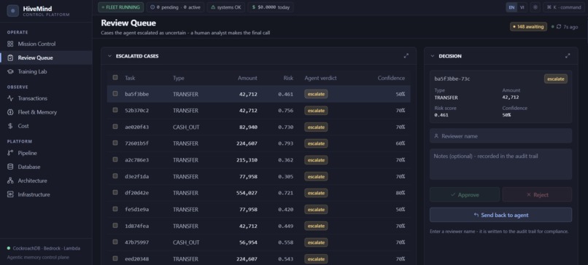Click the 80% confidence value
This screenshot has width=588, height=265.
(x=401, y=193)
